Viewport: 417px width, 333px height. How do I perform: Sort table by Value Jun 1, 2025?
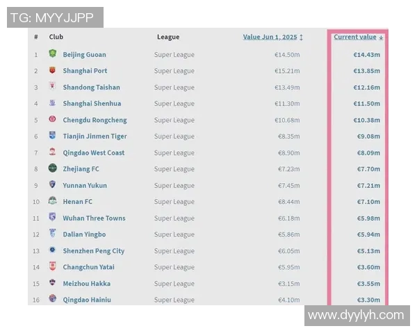pyautogui.click(x=272, y=37)
